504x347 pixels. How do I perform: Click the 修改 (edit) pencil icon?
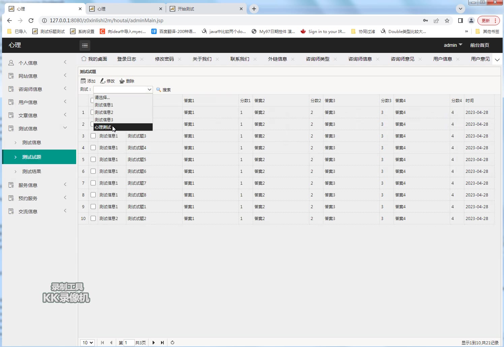pos(103,81)
